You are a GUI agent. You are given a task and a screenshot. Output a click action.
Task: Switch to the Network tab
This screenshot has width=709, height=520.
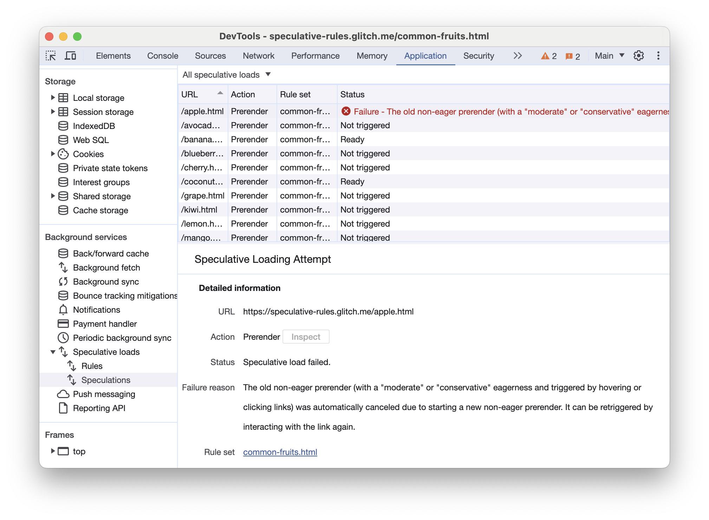pos(259,56)
